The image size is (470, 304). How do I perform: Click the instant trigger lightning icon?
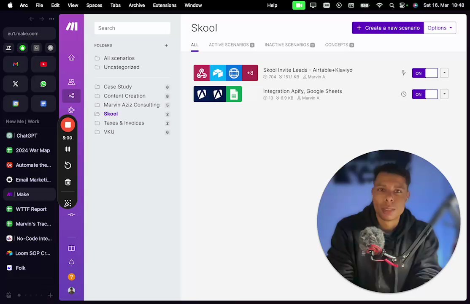[403, 73]
